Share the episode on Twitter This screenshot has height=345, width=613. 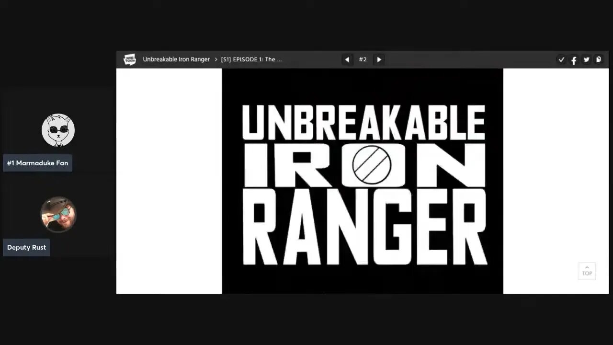pos(586,59)
